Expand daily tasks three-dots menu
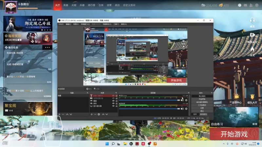Viewport: 262px width, 147px height. coord(47,47)
